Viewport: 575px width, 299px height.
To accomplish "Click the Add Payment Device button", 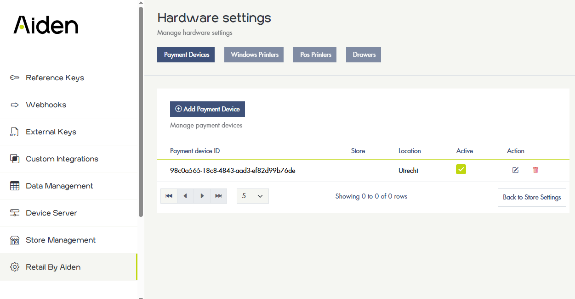I will [207, 109].
